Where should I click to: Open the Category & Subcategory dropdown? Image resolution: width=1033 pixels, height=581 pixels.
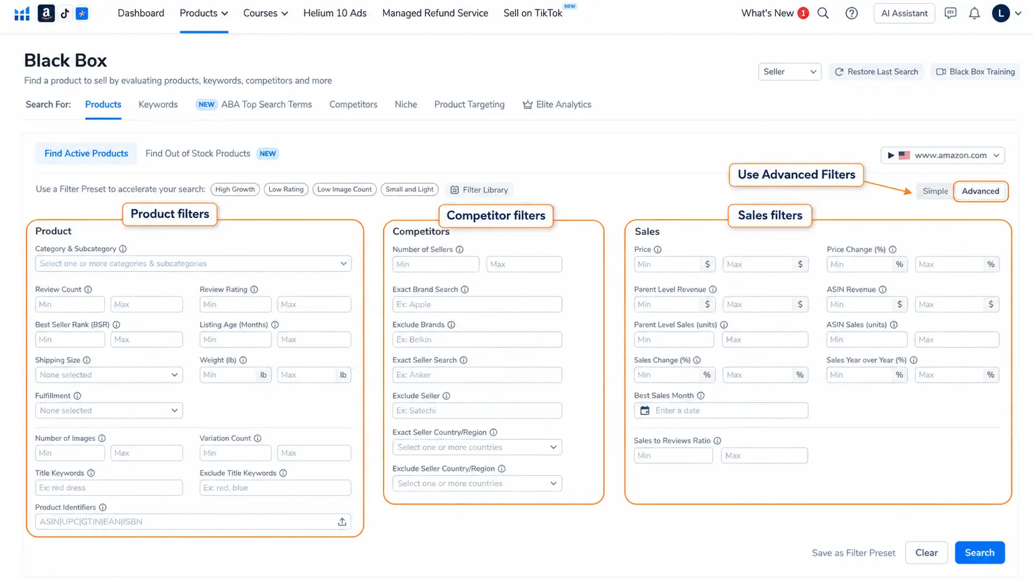pos(193,264)
